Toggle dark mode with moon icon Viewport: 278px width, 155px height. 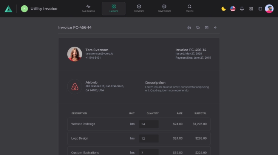224,9
